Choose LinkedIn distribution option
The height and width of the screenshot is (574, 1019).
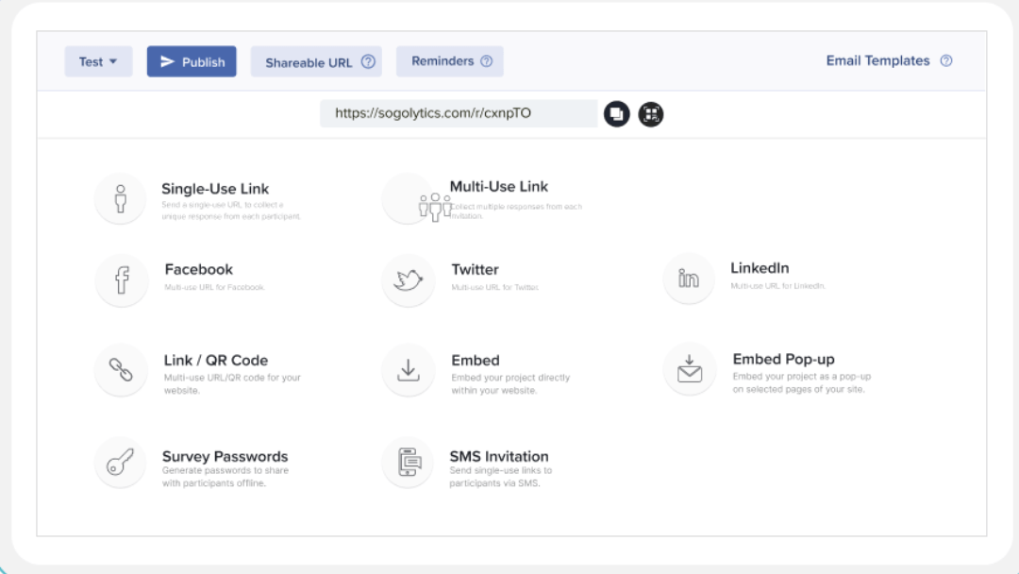point(760,268)
